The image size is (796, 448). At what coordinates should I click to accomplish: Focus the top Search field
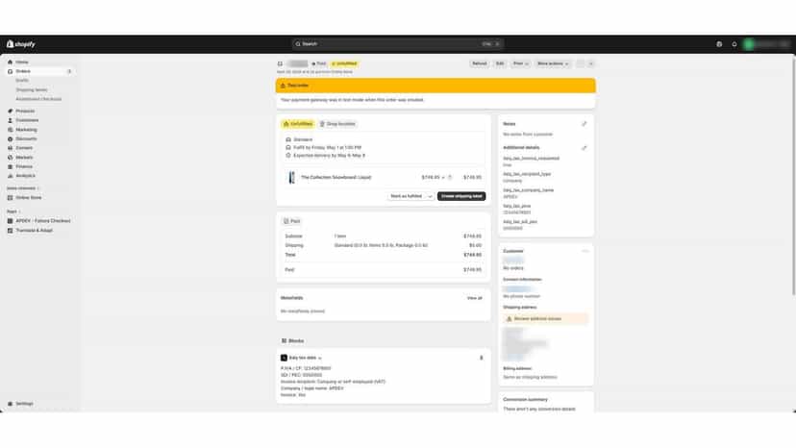click(x=397, y=44)
